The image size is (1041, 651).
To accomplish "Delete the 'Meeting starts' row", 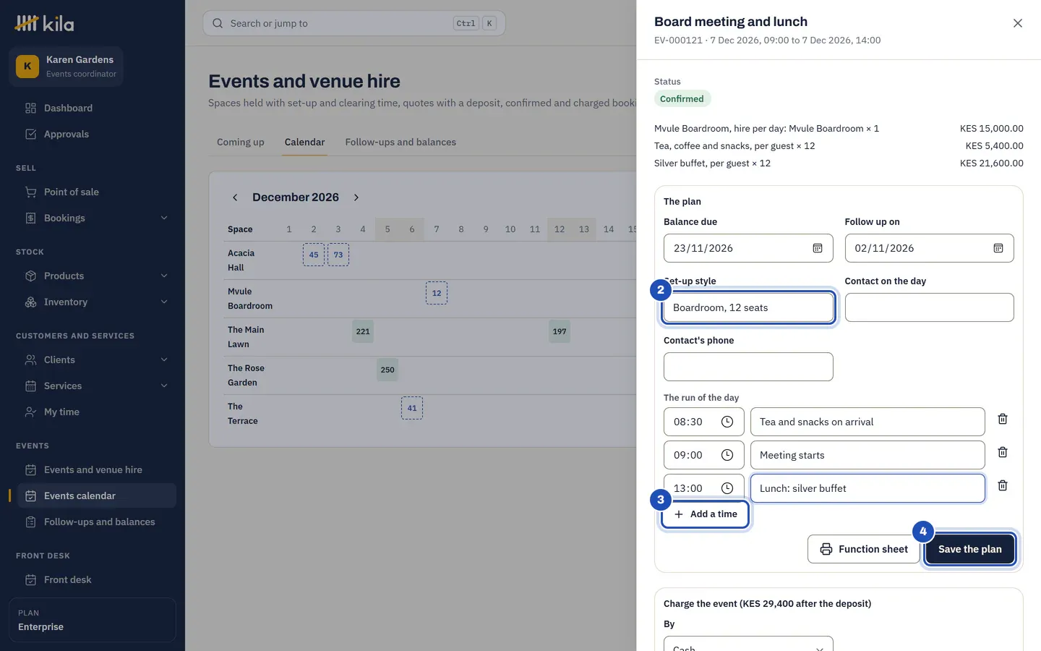I will tap(1003, 452).
